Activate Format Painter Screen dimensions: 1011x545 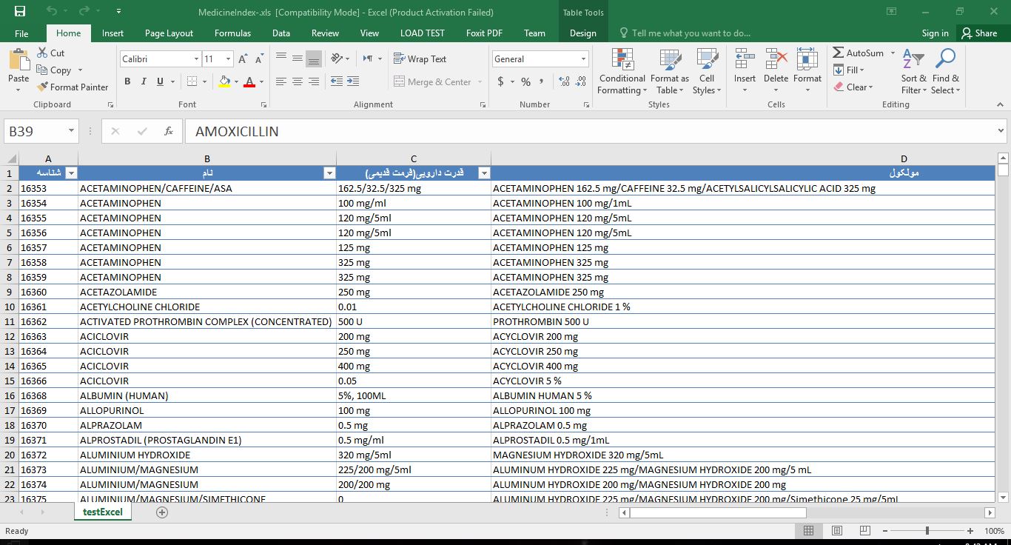(73, 87)
